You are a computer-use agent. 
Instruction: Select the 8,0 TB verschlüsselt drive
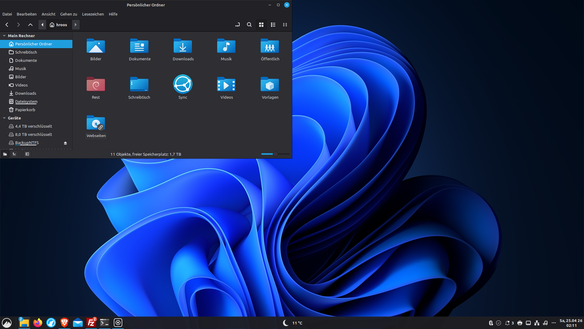tap(36, 134)
